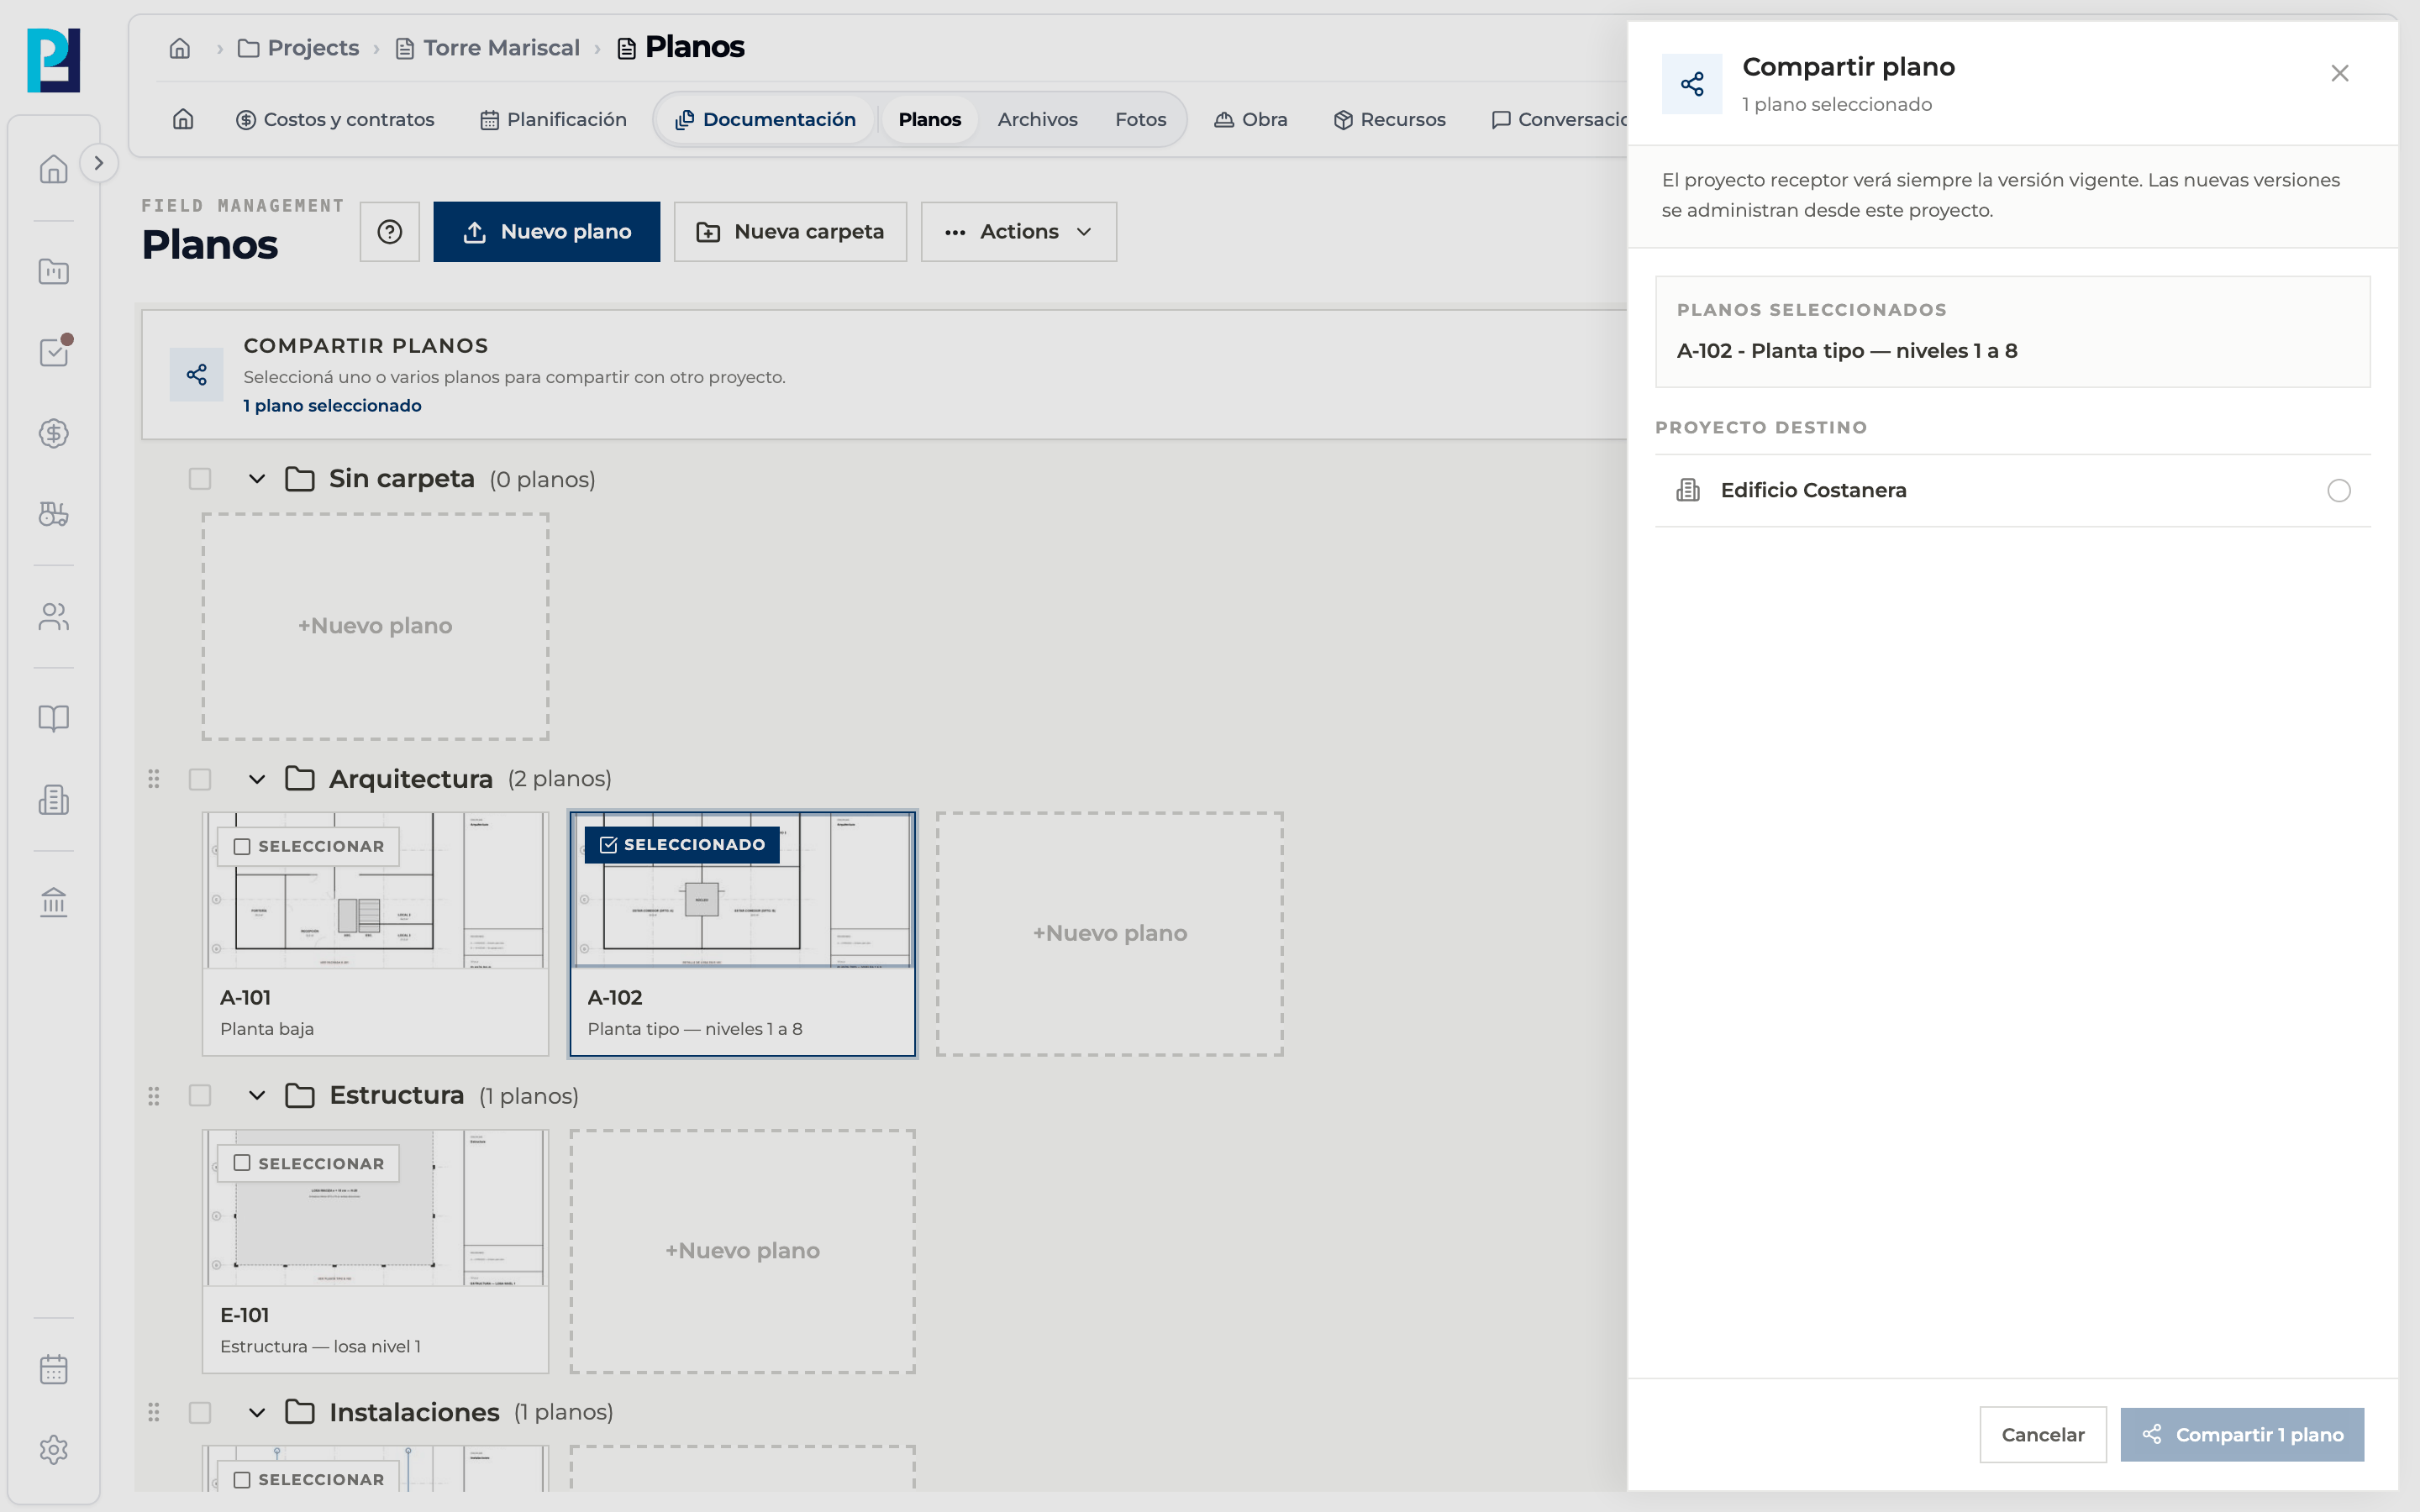Open the Actions dropdown menu
Screen dimensions: 2420x1512
[x=1019, y=232]
